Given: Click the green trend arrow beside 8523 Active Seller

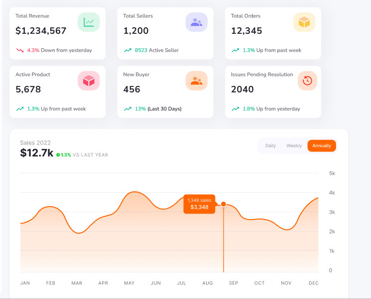Looking at the screenshot, I should 128,50.
